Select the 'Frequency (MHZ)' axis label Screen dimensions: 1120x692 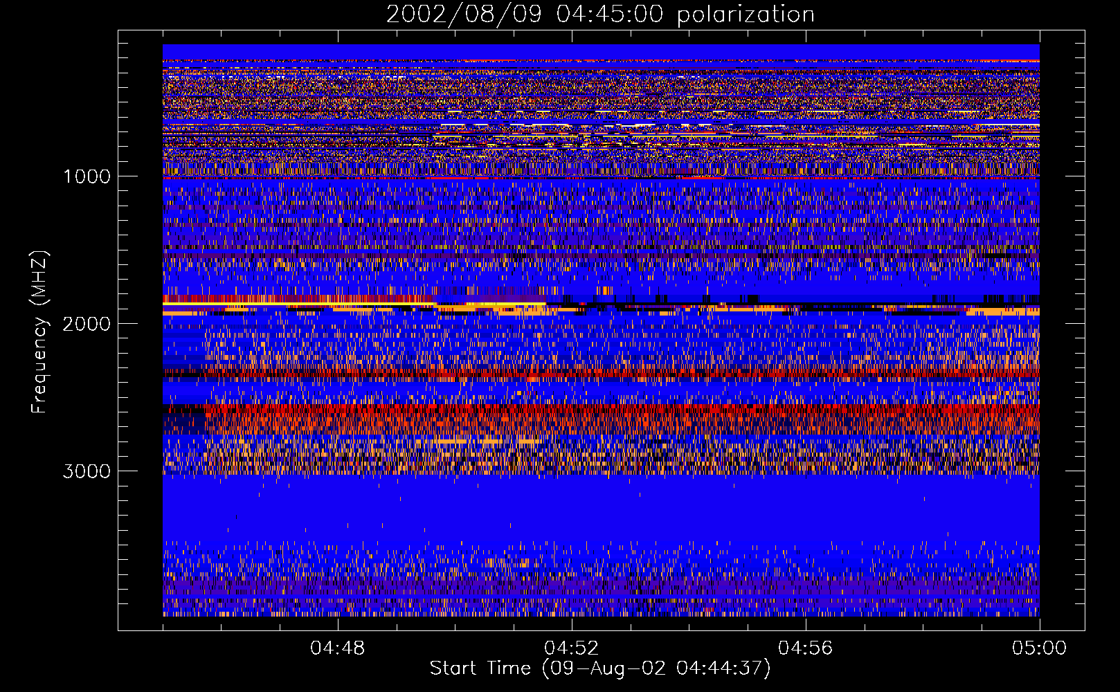point(39,332)
